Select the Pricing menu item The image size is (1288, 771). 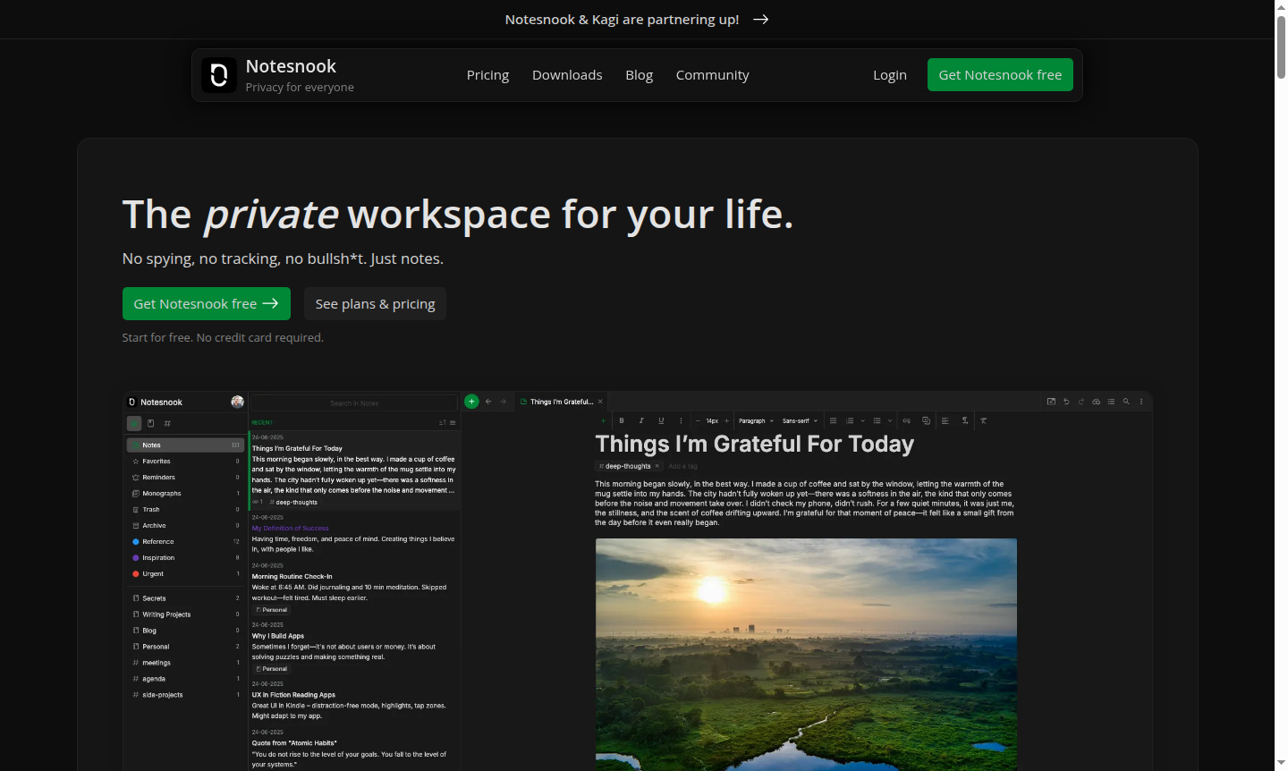pos(487,75)
